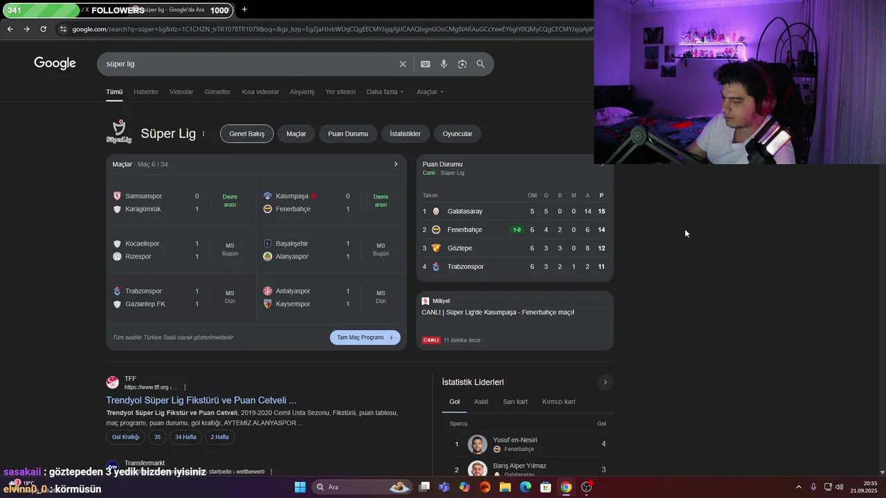Switch to the Asist statistics tab
The image size is (886, 498).
tap(481, 402)
